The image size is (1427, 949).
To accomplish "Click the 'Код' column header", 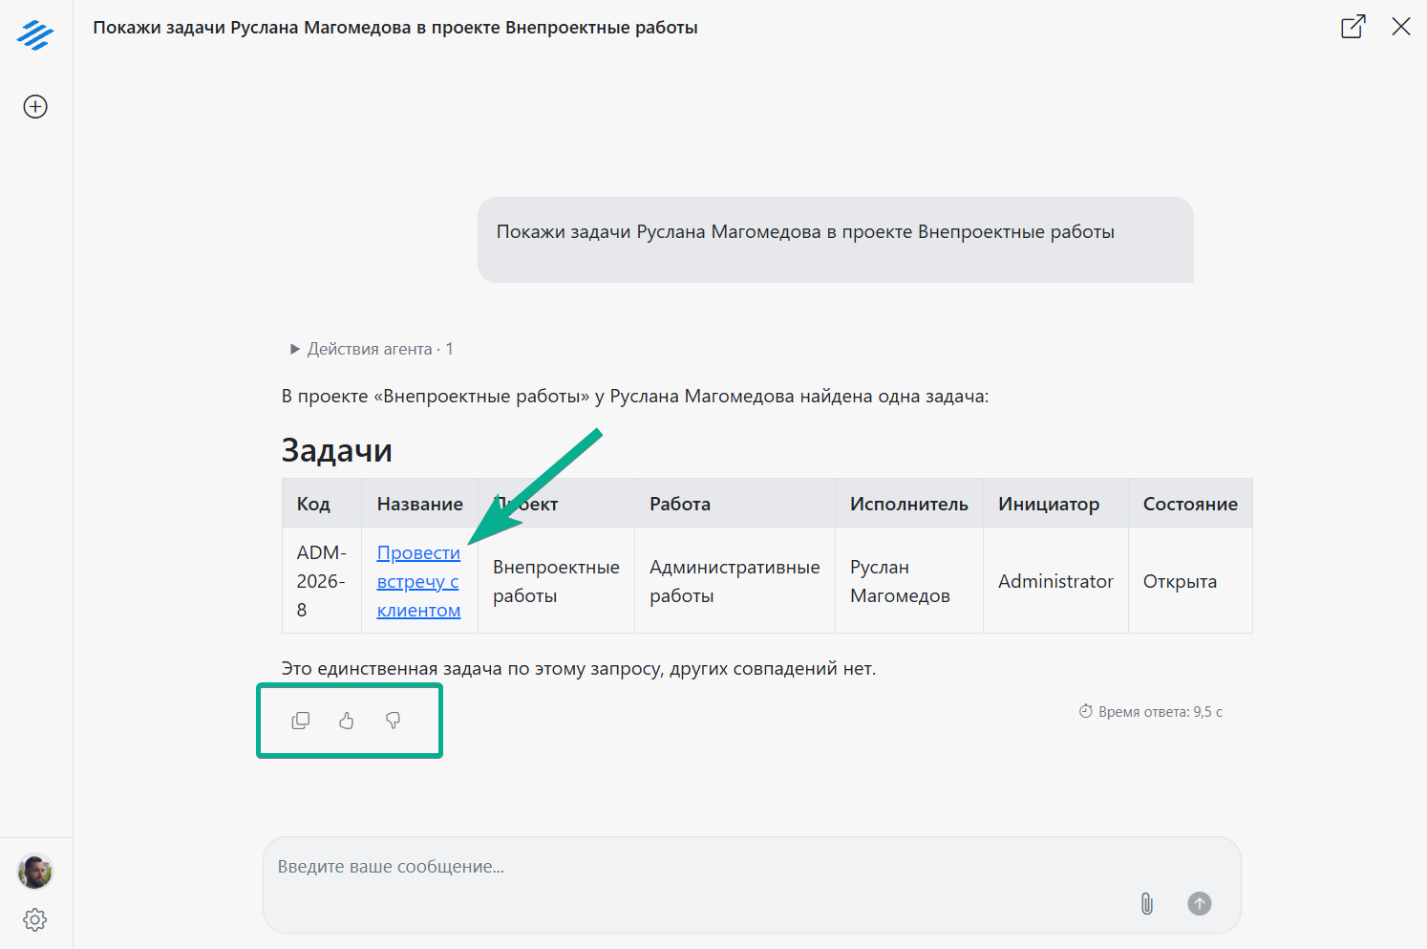I will click(x=322, y=504).
